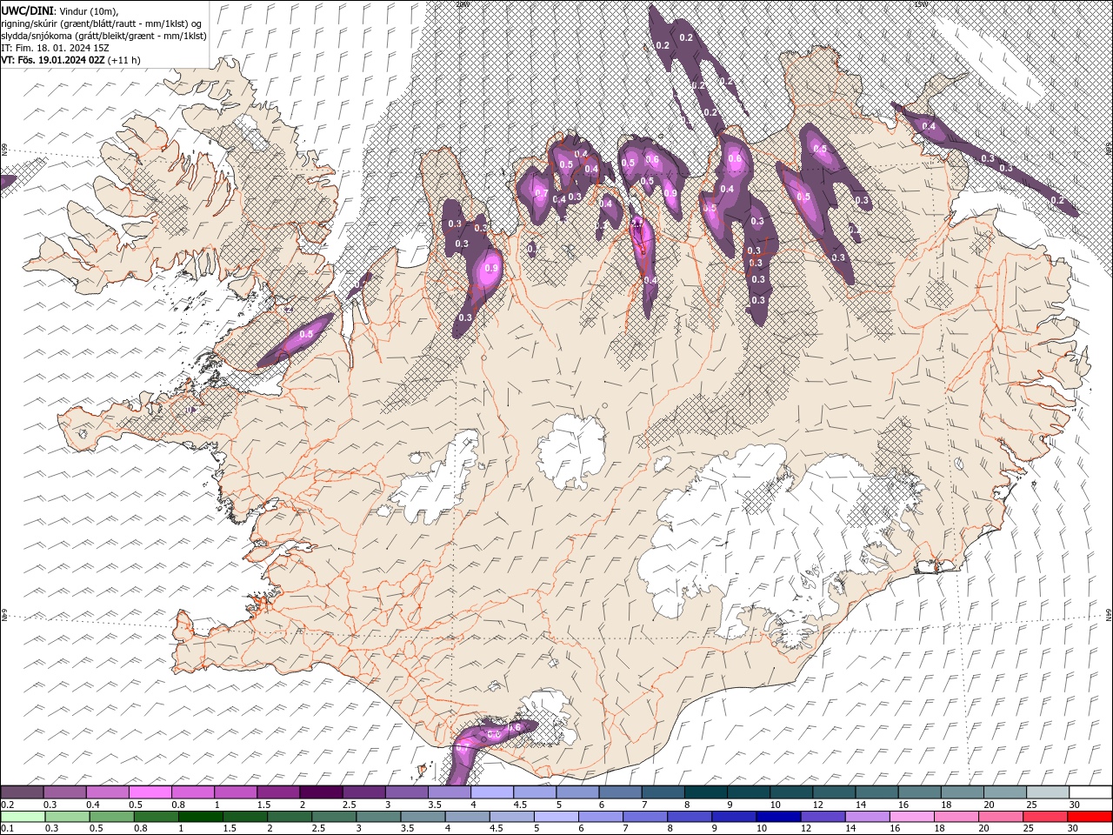
Task: Pick the snow scale swatch for 4.5
Action: pyautogui.click(x=534, y=792)
